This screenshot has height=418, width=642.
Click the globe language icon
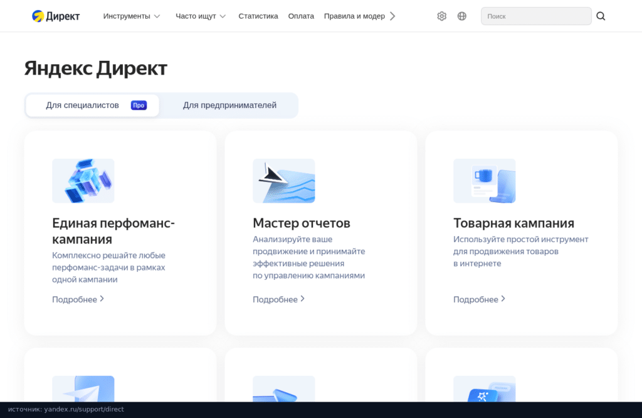(462, 16)
